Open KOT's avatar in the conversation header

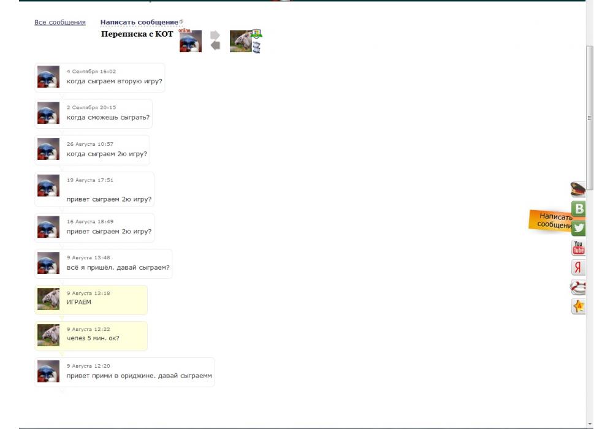(x=191, y=41)
